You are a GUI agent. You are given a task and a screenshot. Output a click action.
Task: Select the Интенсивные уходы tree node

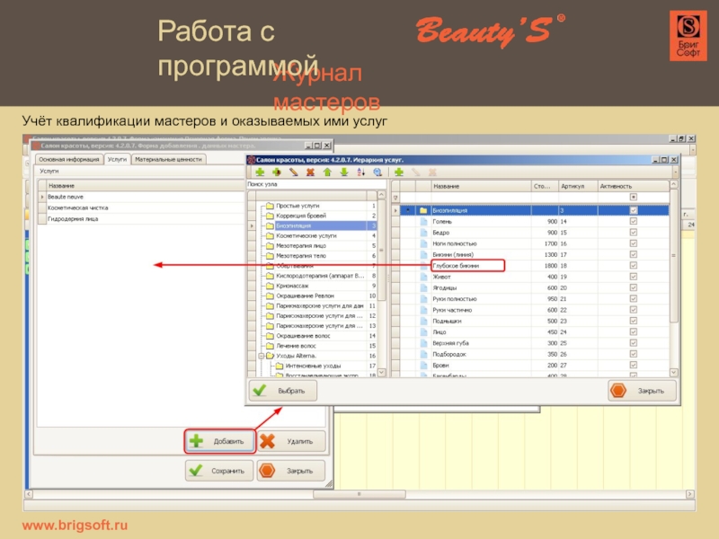[x=313, y=366]
